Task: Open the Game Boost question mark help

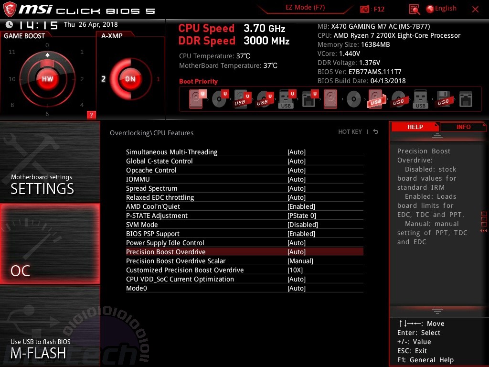Action: (91, 115)
